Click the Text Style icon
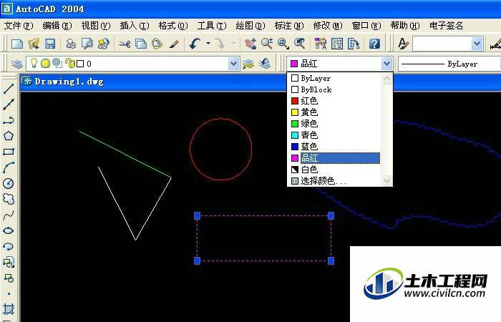The image size is (501, 322). pyautogui.click(x=403, y=44)
